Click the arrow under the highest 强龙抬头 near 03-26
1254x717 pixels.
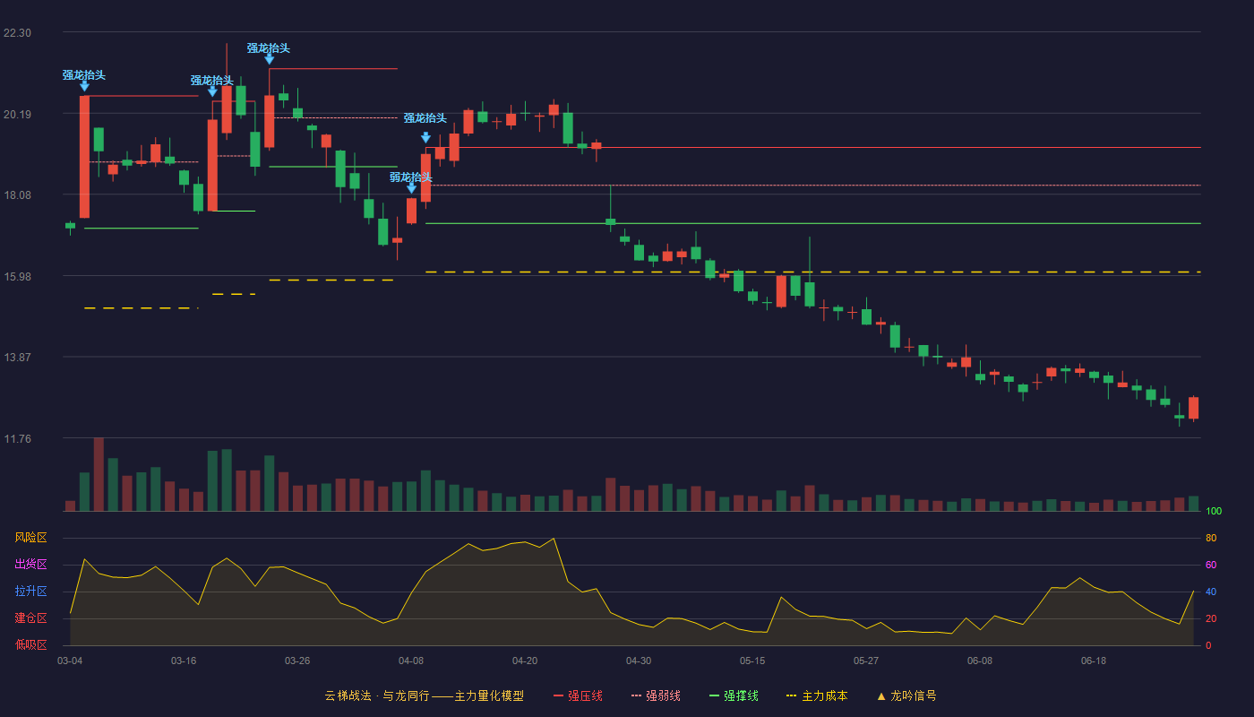[269, 59]
